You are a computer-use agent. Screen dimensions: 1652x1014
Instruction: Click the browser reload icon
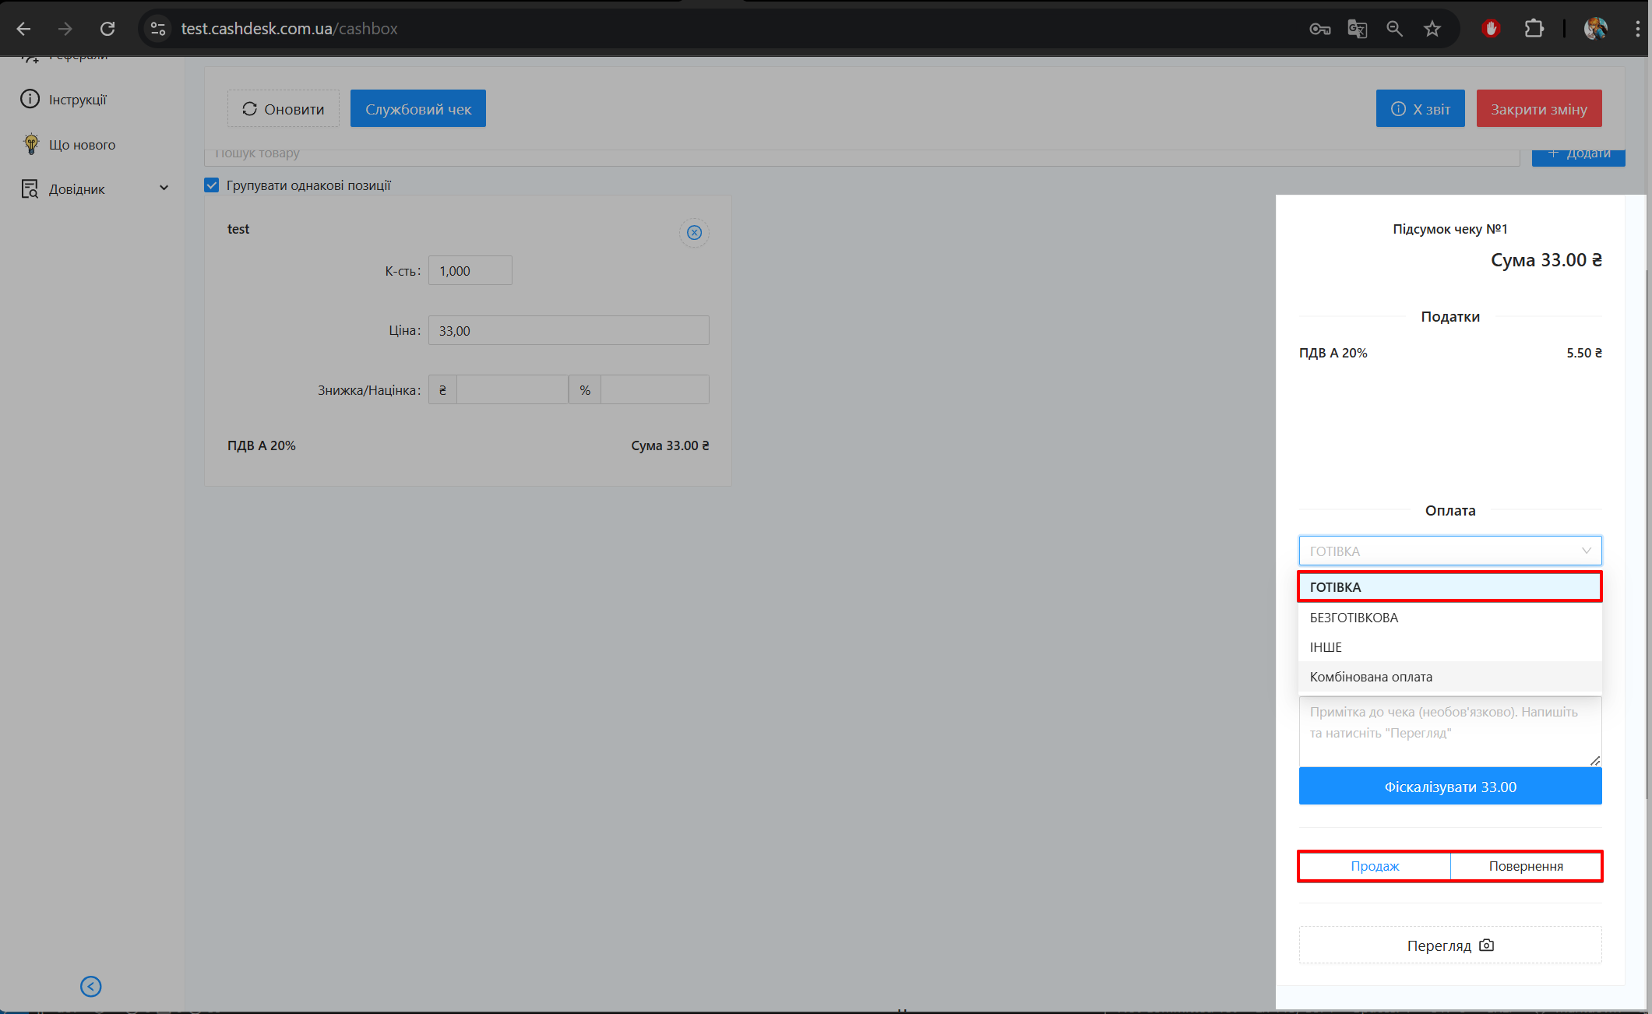[107, 29]
